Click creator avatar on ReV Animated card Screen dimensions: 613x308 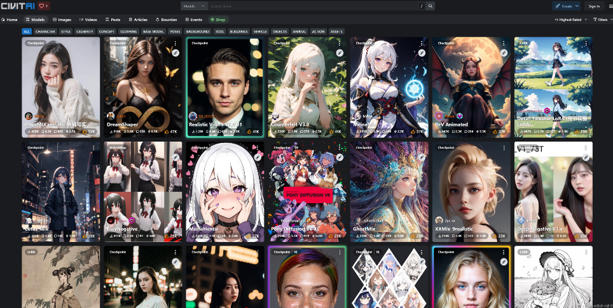pos(439,116)
